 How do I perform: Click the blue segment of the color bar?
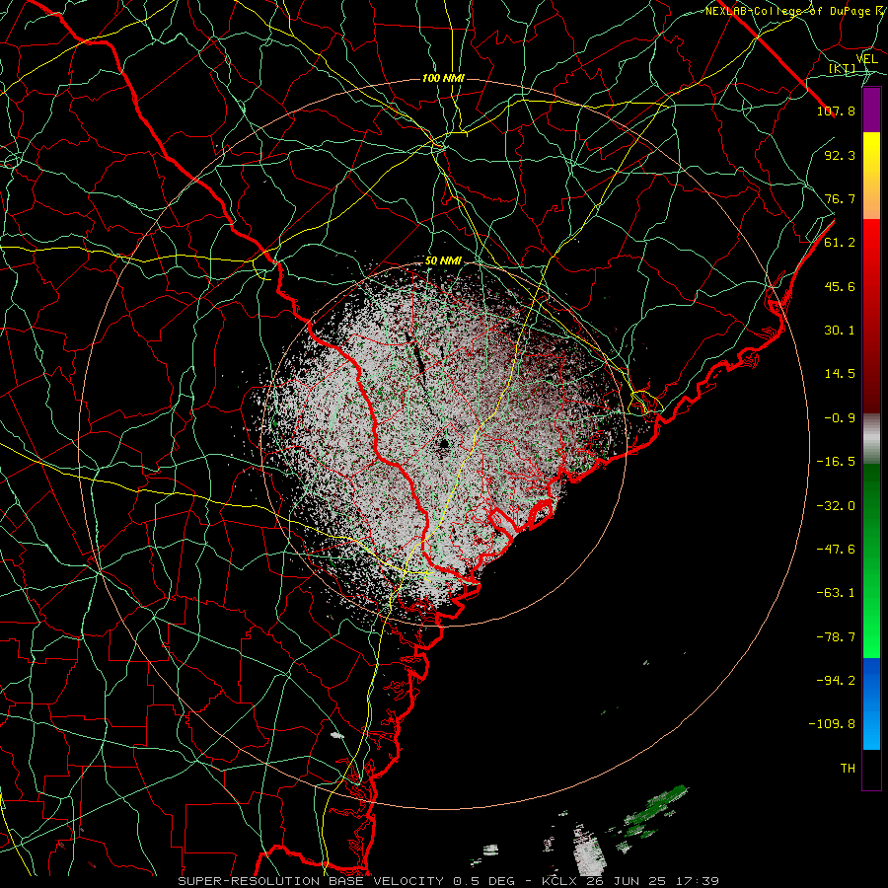tap(871, 703)
